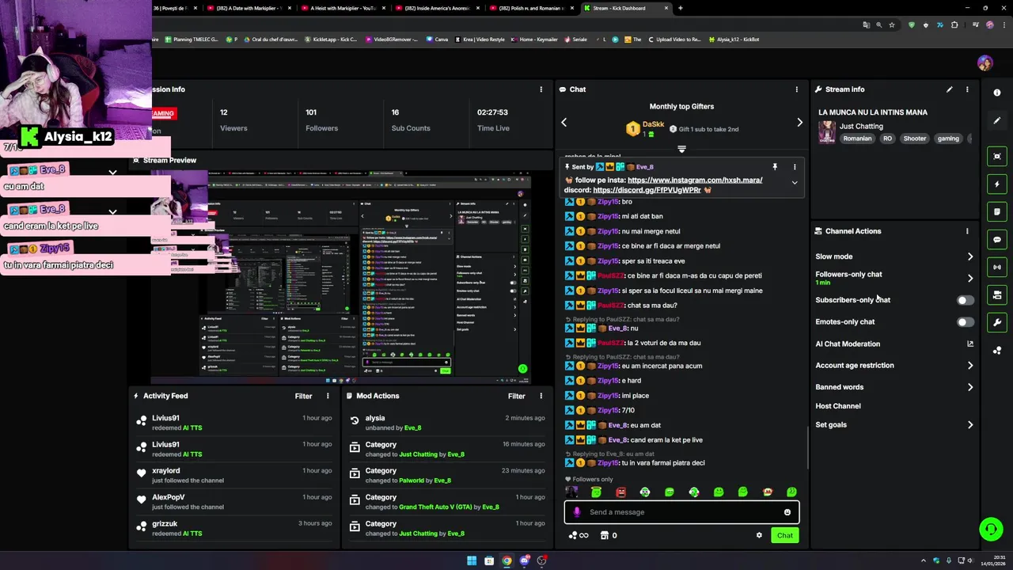
Task: Open the green headset support button
Action: [990, 529]
